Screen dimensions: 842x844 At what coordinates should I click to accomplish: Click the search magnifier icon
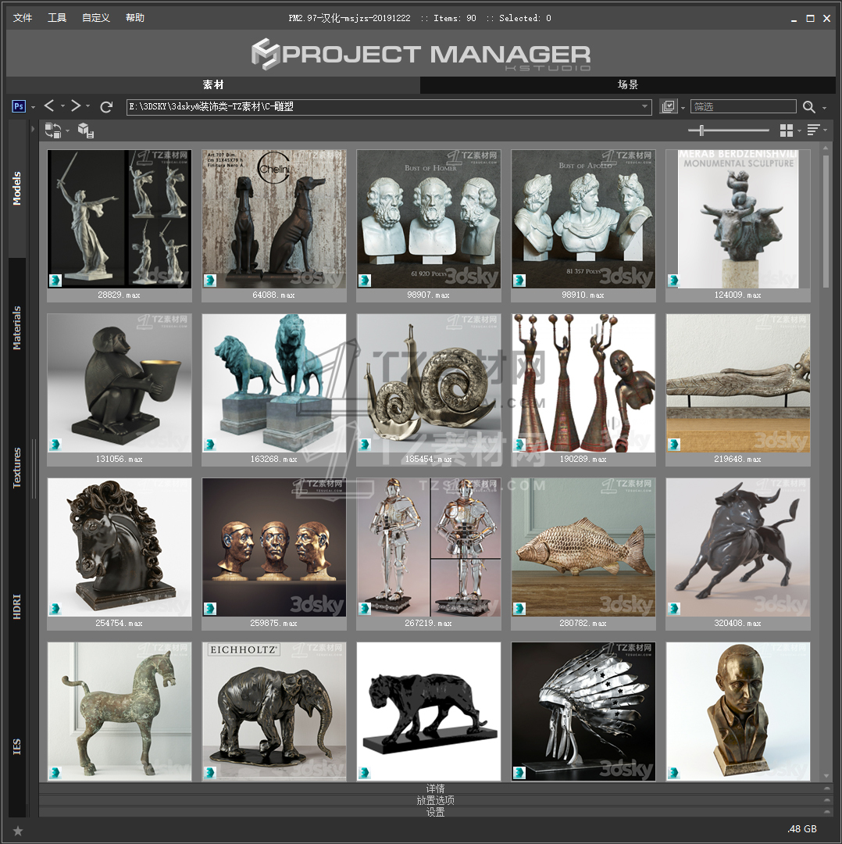coord(808,107)
